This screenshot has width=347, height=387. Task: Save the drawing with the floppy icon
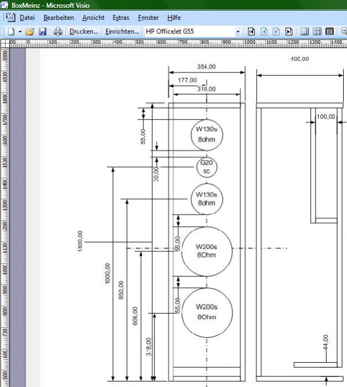point(43,32)
